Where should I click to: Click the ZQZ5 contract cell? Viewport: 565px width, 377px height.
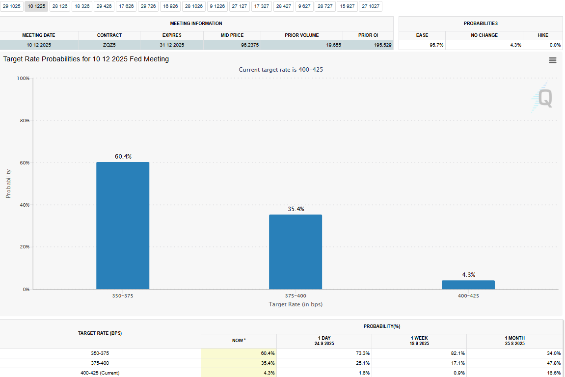pos(109,45)
